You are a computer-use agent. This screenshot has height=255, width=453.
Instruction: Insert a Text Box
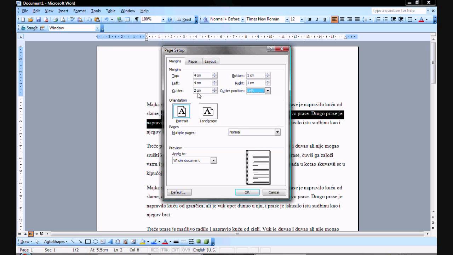[x=103, y=242]
